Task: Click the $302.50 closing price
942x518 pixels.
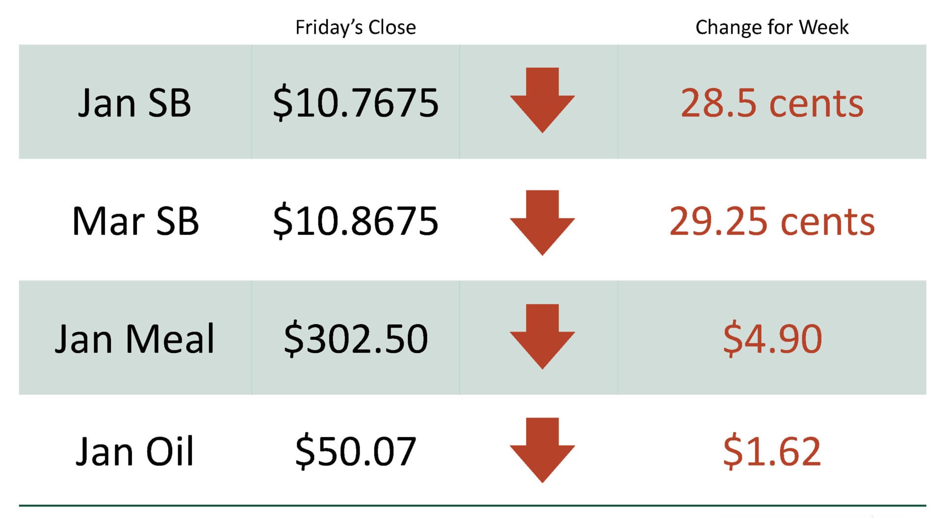Action: (355, 338)
